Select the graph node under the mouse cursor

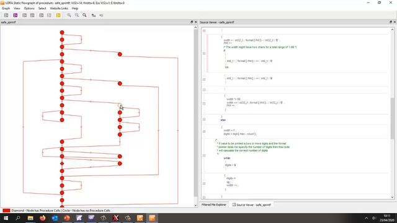point(120,105)
